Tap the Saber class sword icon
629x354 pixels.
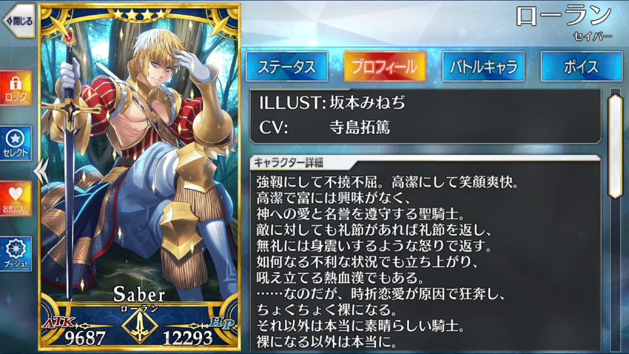tap(140, 327)
